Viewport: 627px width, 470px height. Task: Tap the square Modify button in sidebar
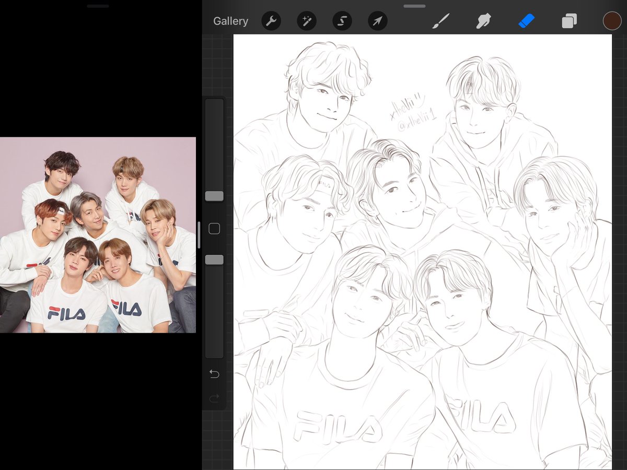pos(214,228)
